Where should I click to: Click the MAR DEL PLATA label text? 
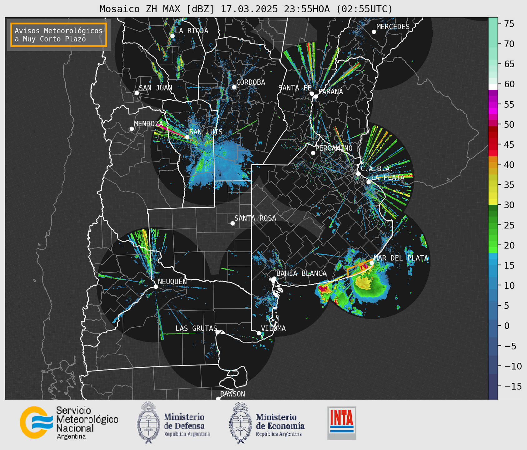point(401,258)
